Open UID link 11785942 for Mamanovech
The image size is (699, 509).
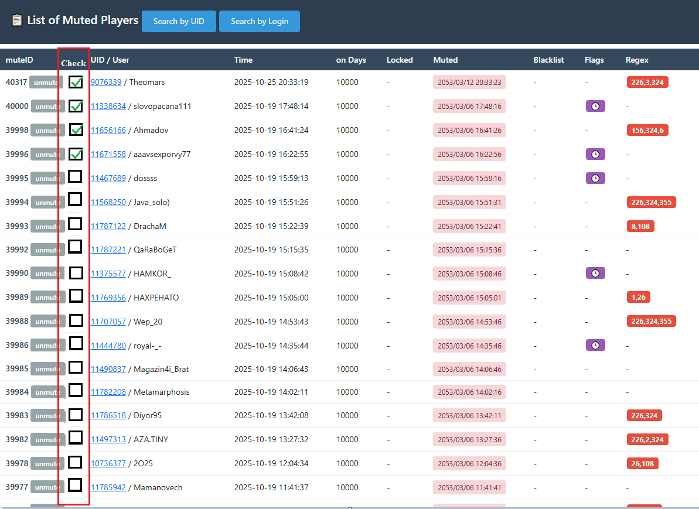[108, 487]
